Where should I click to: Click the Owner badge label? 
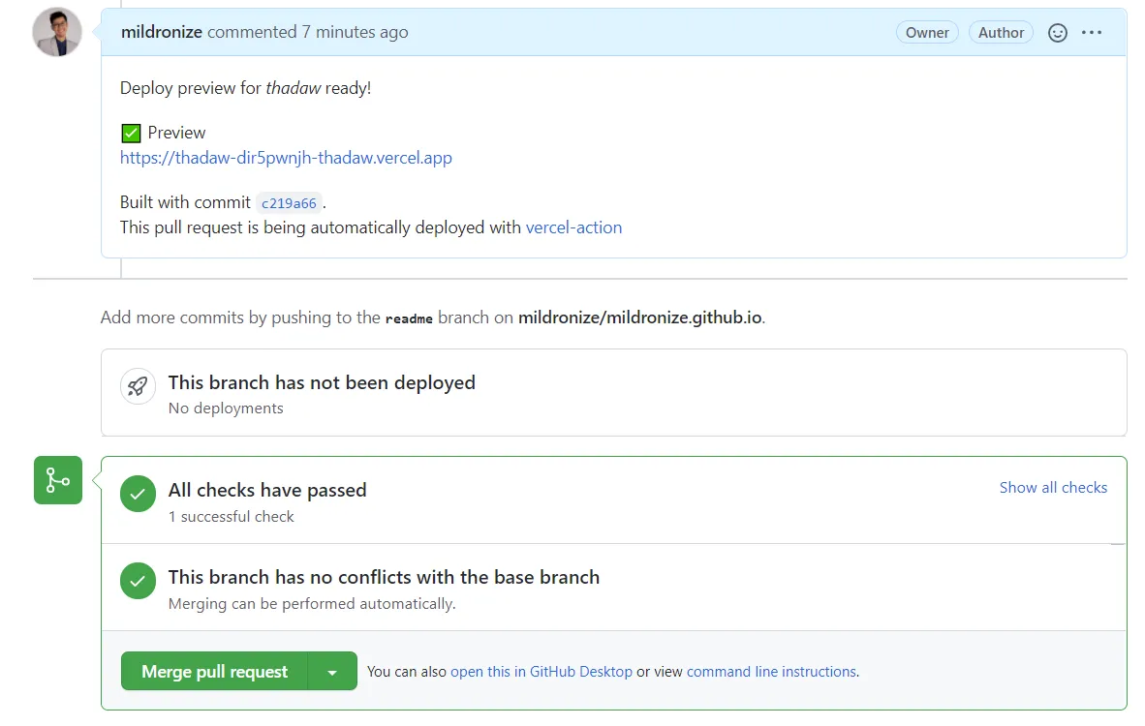click(x=927, y=33)
